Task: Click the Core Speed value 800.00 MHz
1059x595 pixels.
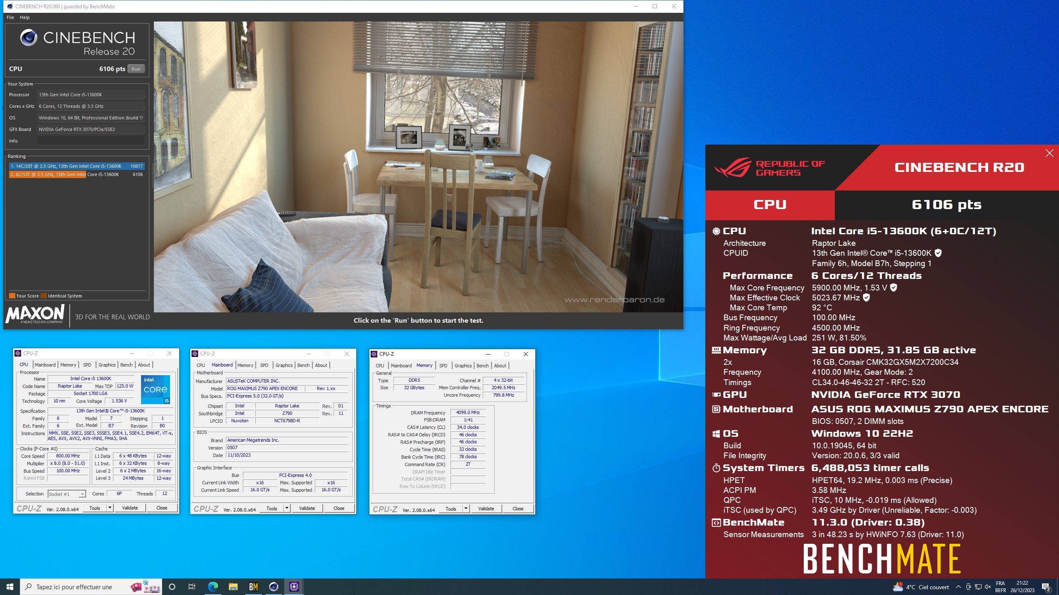Action: [68, 456]
